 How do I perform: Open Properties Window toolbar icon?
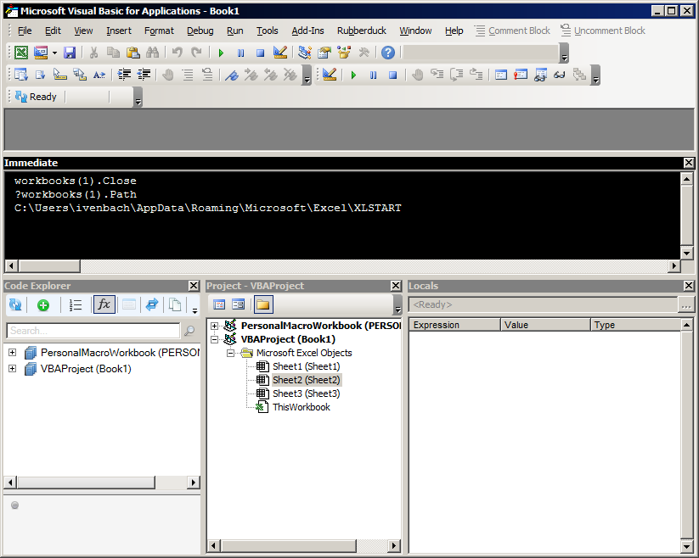click(324, 53)
